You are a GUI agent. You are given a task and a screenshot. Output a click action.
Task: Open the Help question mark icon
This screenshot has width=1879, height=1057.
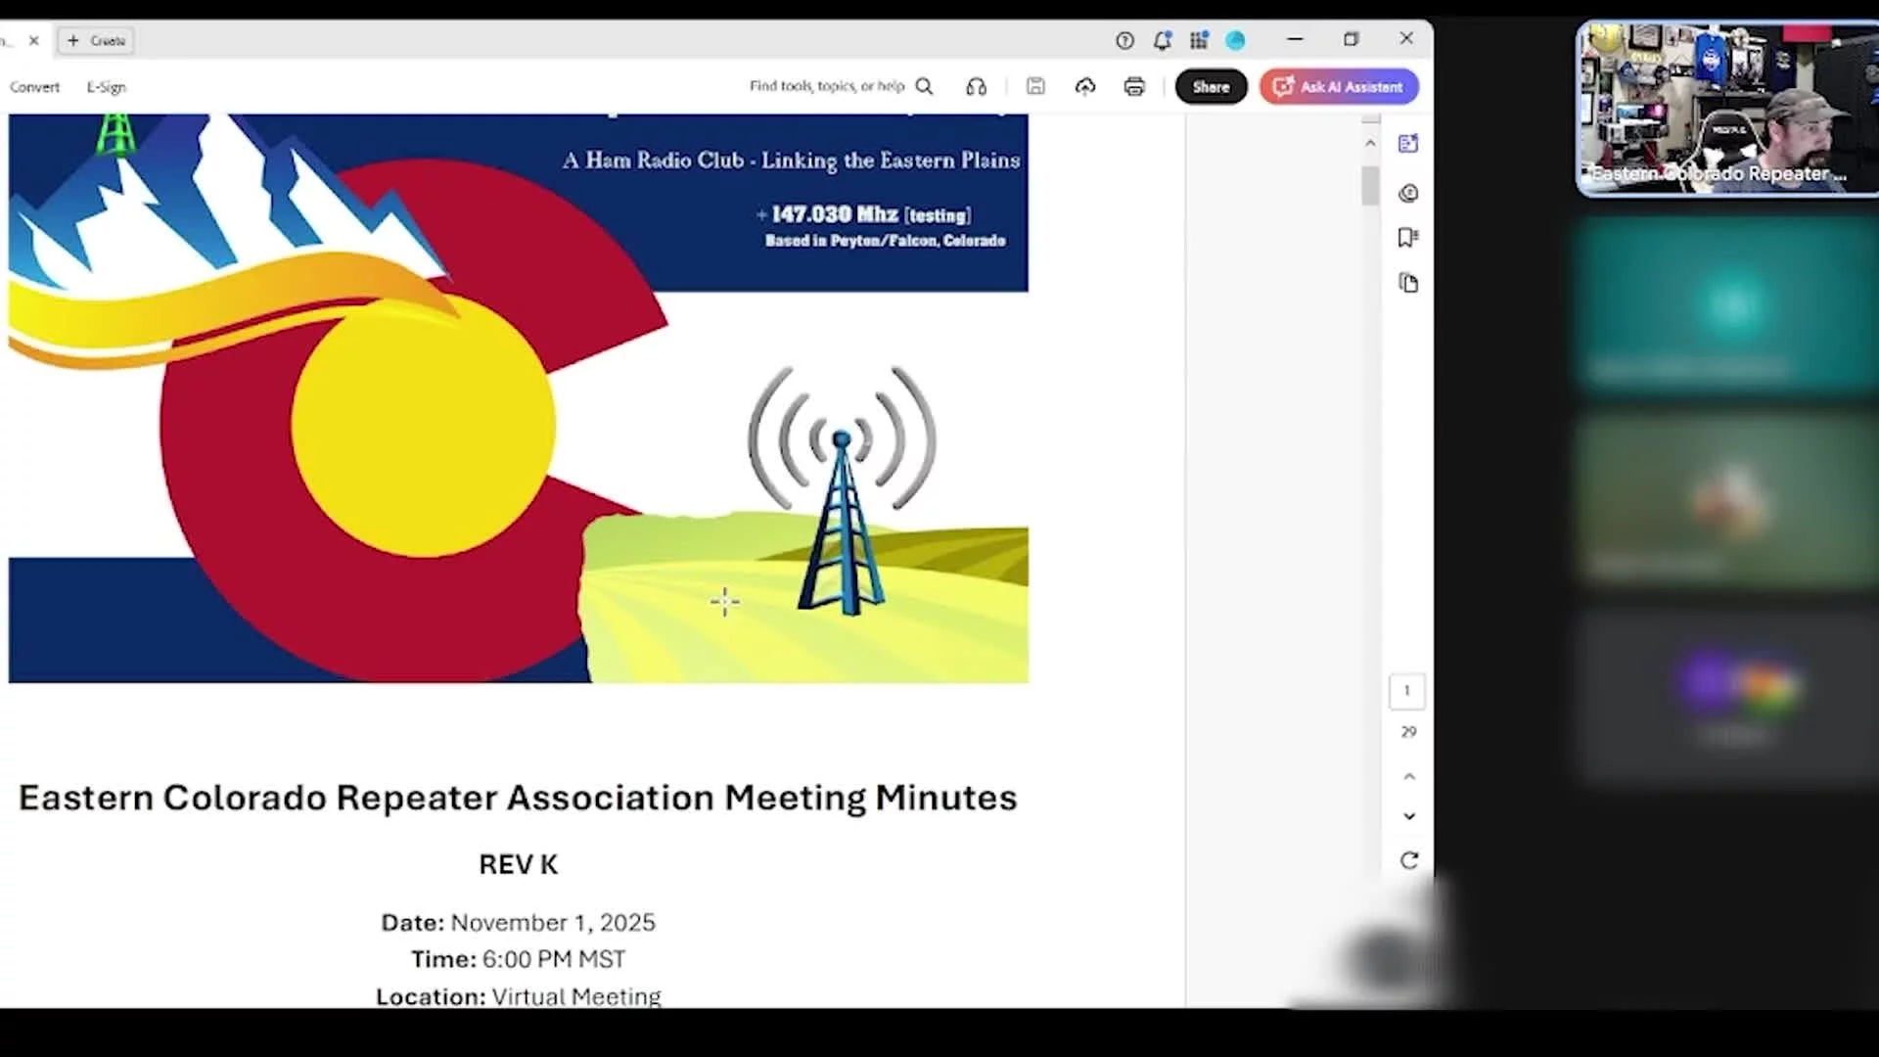click(x=1124, y=40)
